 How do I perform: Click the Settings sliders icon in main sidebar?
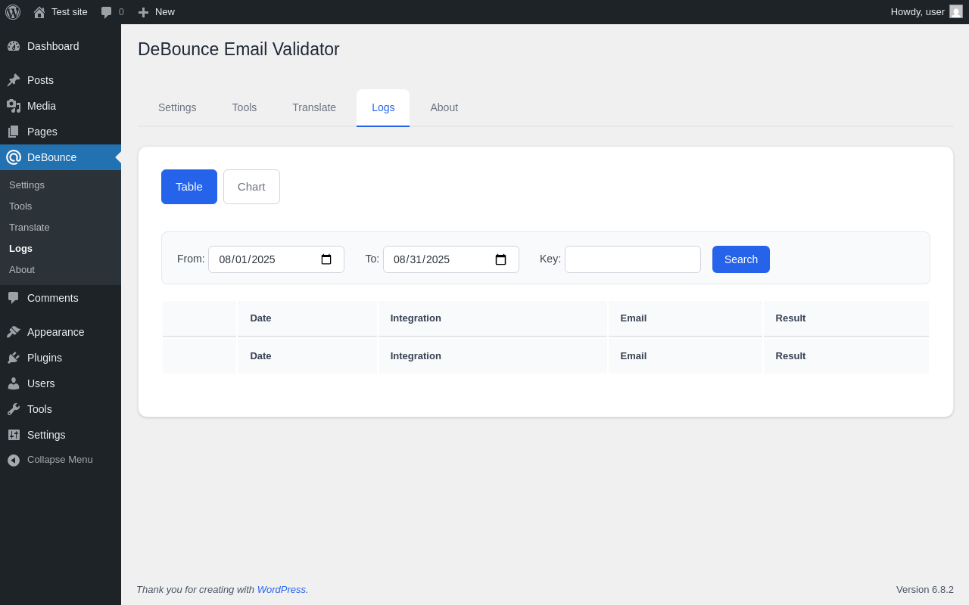coord(14,435)
